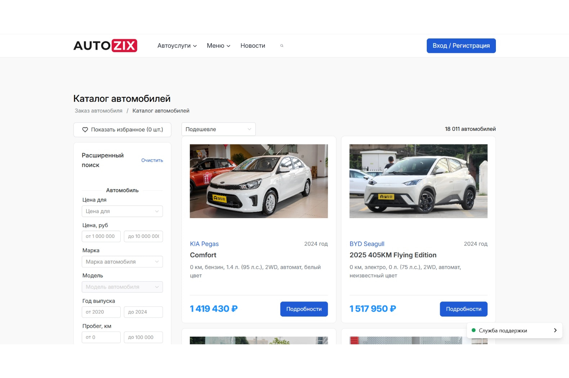Click the maximum price input field
This screenshot has width=569, height=378.
[x=143, y=236]
